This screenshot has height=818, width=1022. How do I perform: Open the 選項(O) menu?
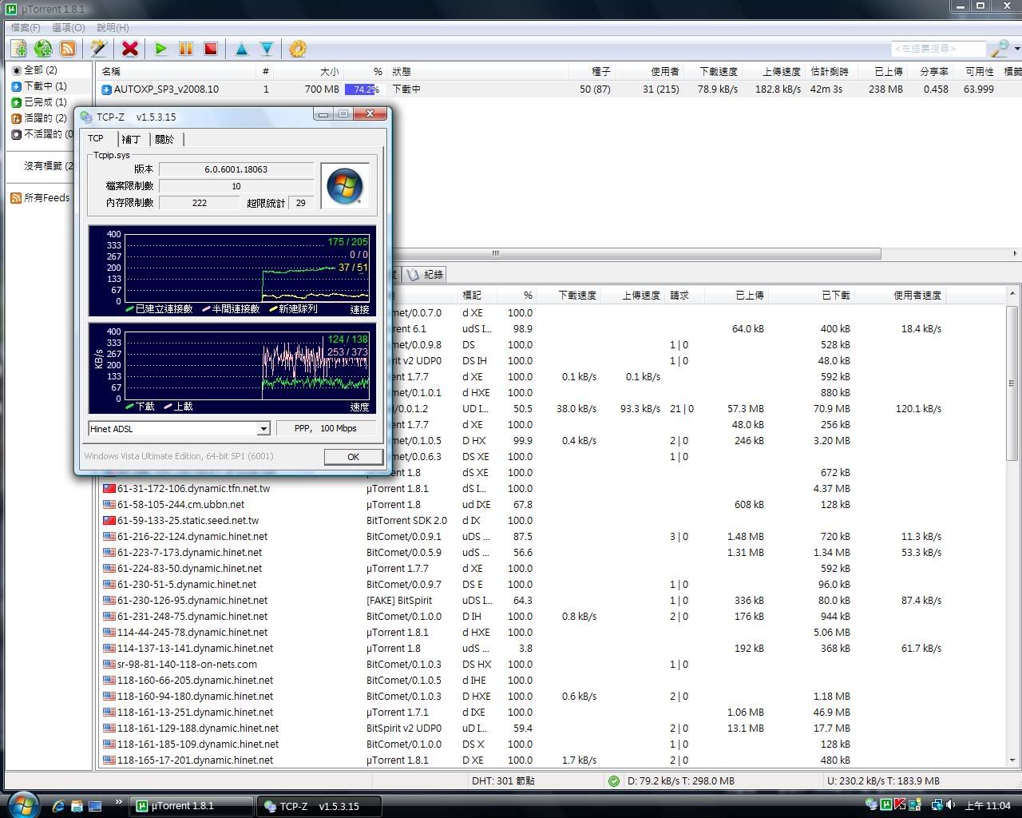[69, 28]
